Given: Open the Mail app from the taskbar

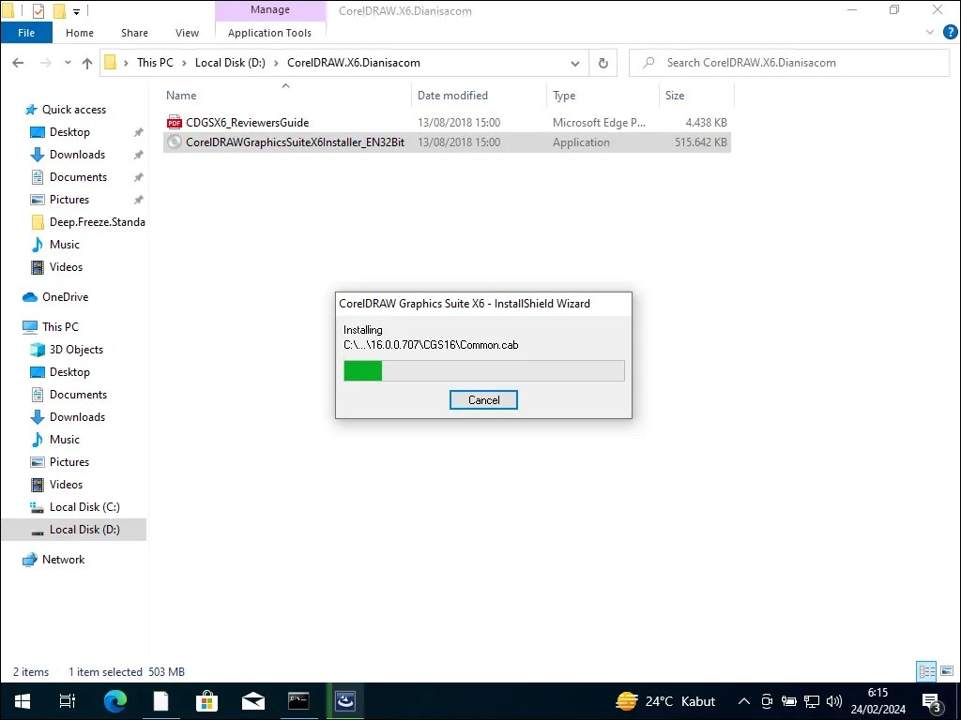Looking at the screenshot, I should tap(252, 700).
